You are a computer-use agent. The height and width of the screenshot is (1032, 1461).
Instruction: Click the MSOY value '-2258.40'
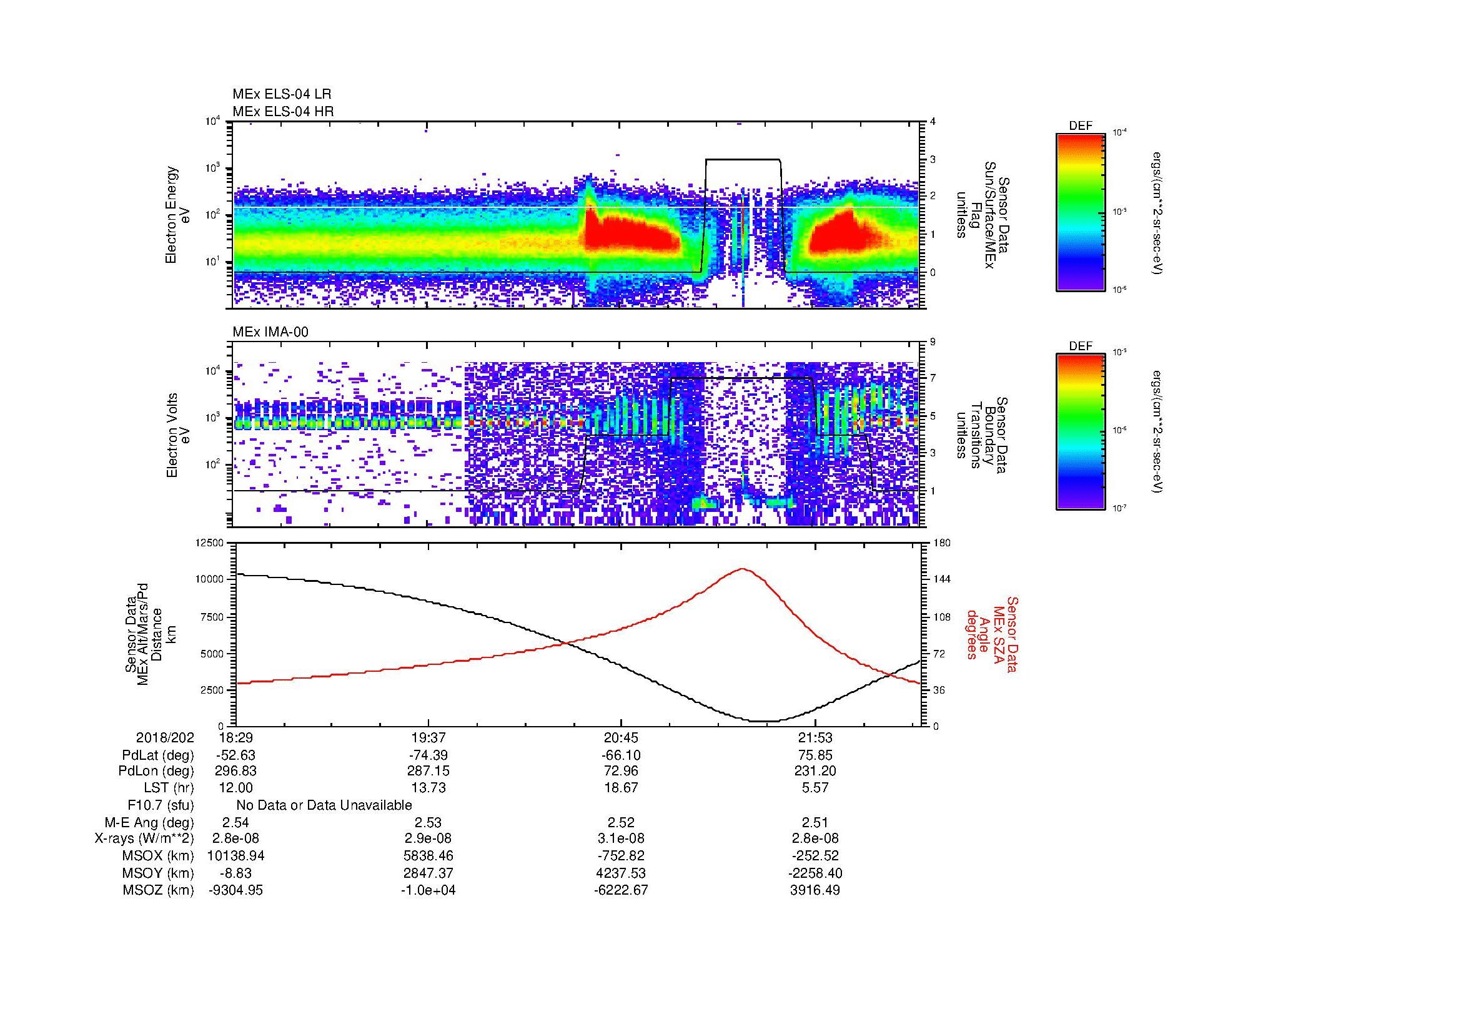tap(815, 873)
